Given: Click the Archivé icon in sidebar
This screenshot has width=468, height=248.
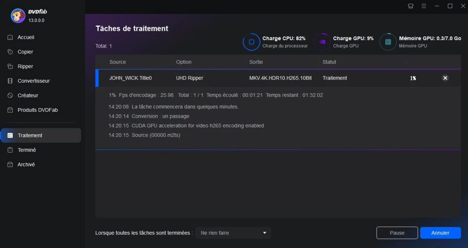Looking at the screenshot, I should click(10, 164).
